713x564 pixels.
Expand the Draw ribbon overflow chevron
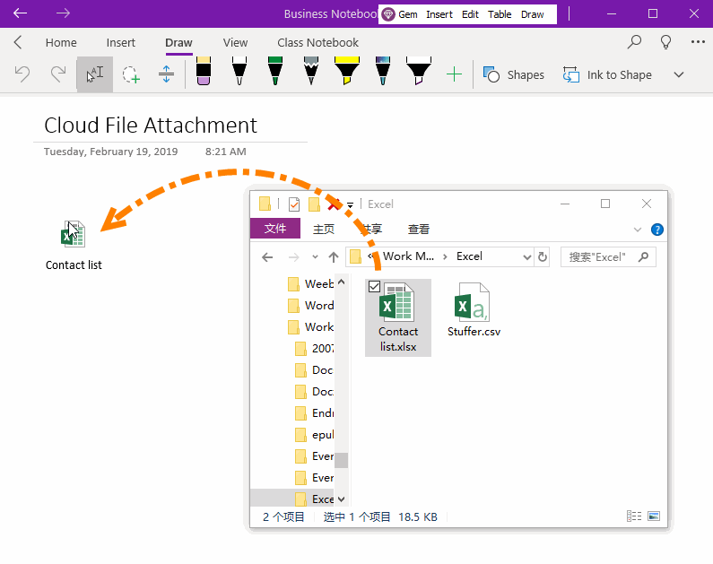point(679,74)
